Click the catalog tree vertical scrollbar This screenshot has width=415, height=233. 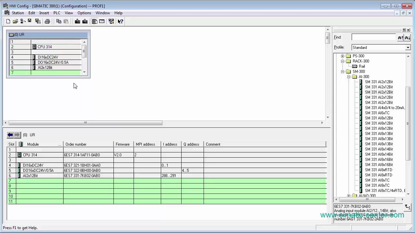coord(408,123)
